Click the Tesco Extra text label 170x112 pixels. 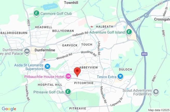coord(107,77)
